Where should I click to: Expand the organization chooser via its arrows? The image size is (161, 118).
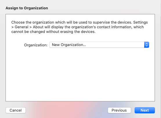coord(146,45)
